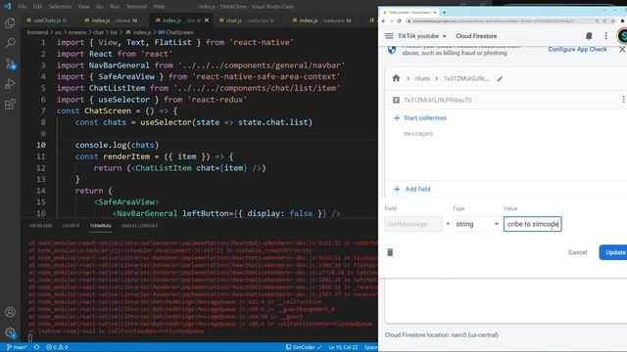Click console.log on editor line 10

coord(100,146)
